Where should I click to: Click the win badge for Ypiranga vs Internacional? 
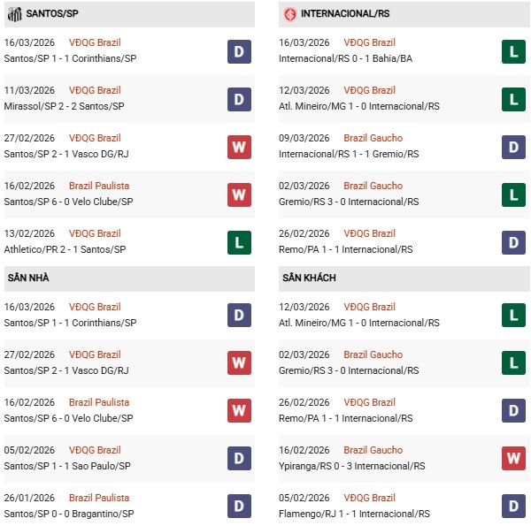pyautogui.click(x=514, y=459)
